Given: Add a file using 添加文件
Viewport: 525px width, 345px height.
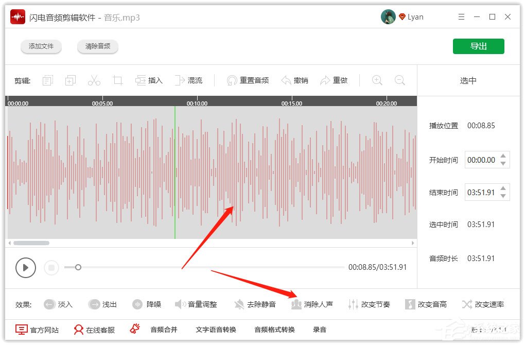Looking at the screenshot, I should point(41,46).
